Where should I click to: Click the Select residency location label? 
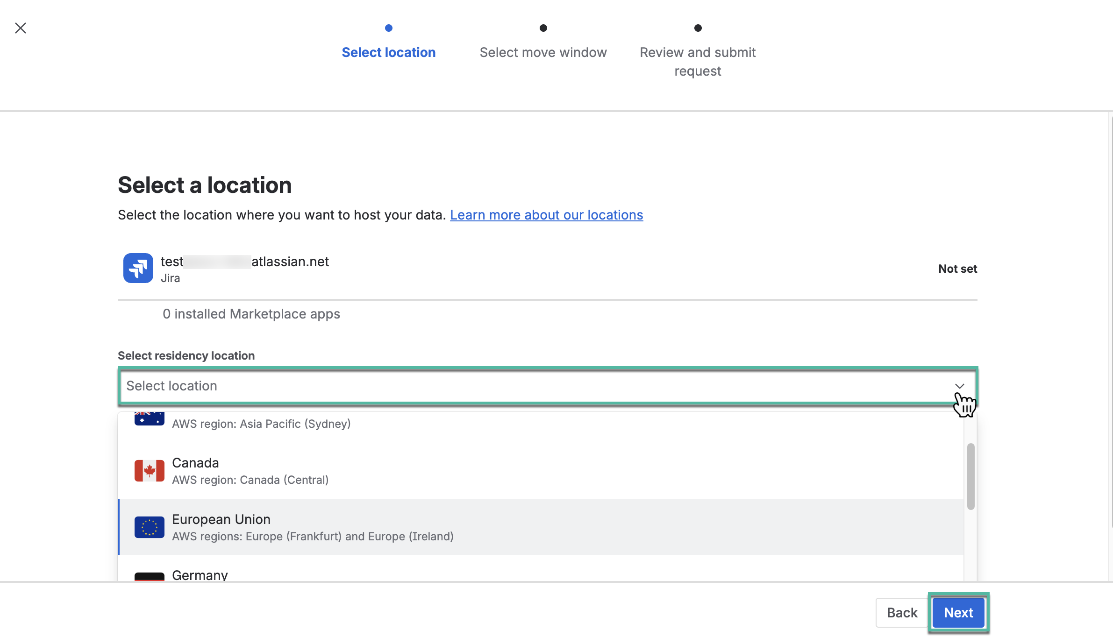[x=186, y=356]
